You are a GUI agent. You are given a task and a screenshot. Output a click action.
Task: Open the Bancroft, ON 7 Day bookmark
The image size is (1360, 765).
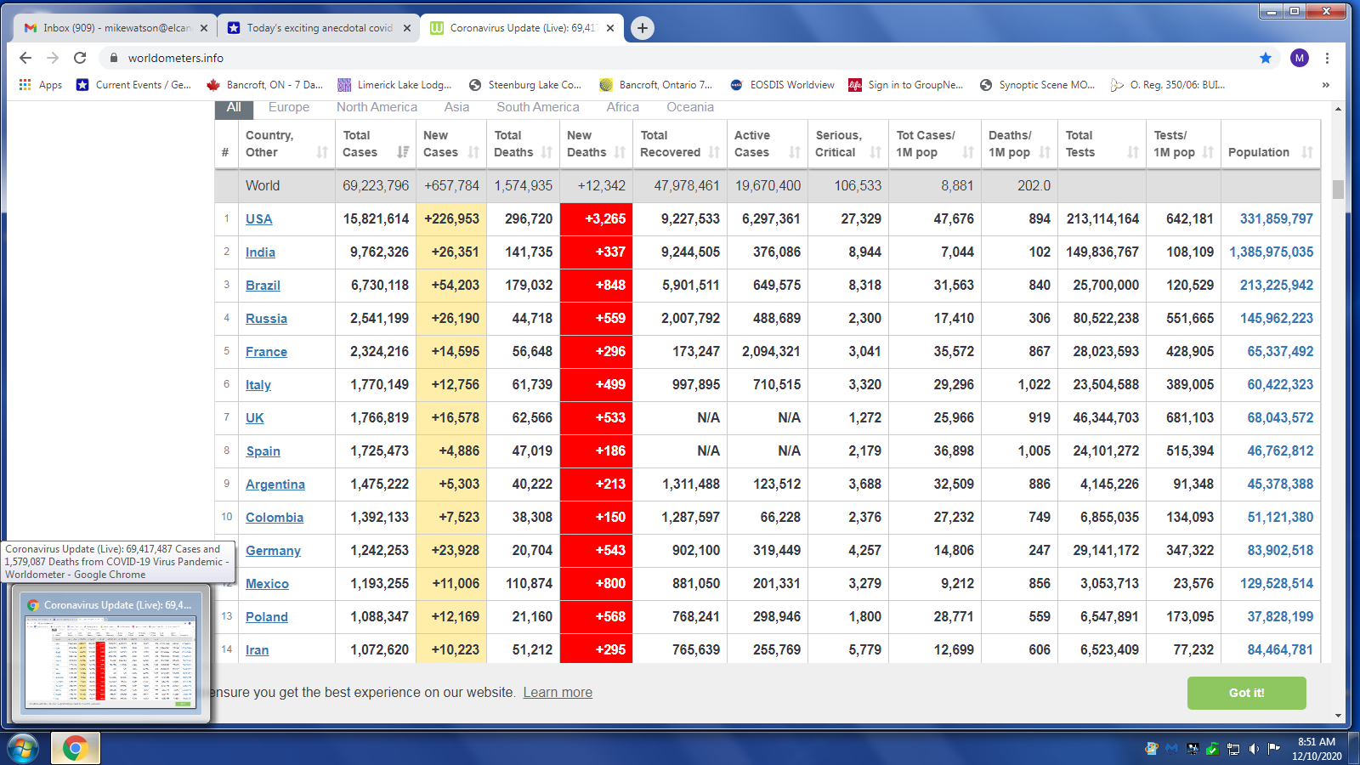click(x=264, y=85)
